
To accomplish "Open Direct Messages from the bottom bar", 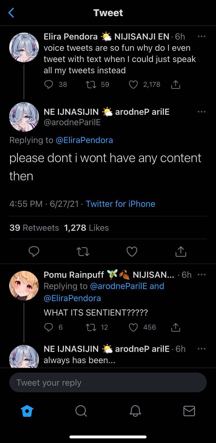I will pos(189,411).
